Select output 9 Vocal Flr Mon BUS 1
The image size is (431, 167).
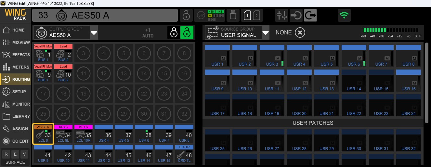point(43,73)
